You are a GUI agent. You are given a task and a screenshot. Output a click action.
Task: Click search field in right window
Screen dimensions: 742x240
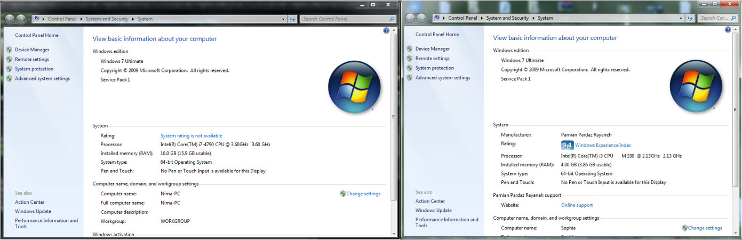point(717,18)
